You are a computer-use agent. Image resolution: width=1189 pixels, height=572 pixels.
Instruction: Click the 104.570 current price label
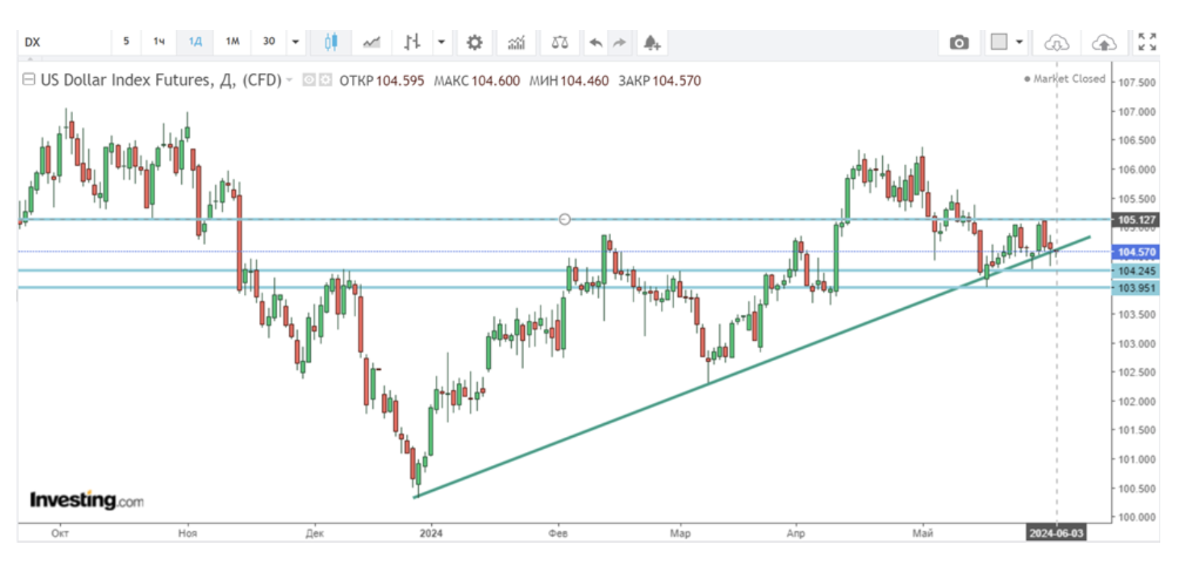coord(1136,252)
